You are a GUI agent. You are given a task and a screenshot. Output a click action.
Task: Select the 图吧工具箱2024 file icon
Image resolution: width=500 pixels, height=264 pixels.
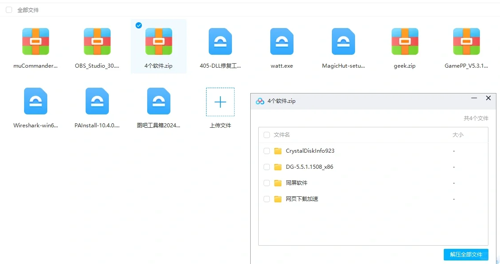[158, 101]
